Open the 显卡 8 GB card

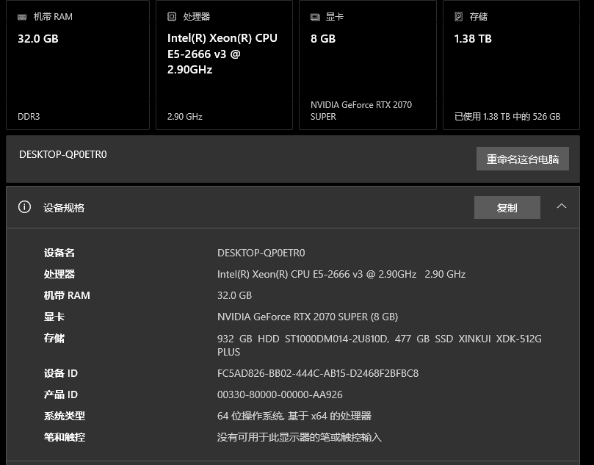[x=367, y=65]
